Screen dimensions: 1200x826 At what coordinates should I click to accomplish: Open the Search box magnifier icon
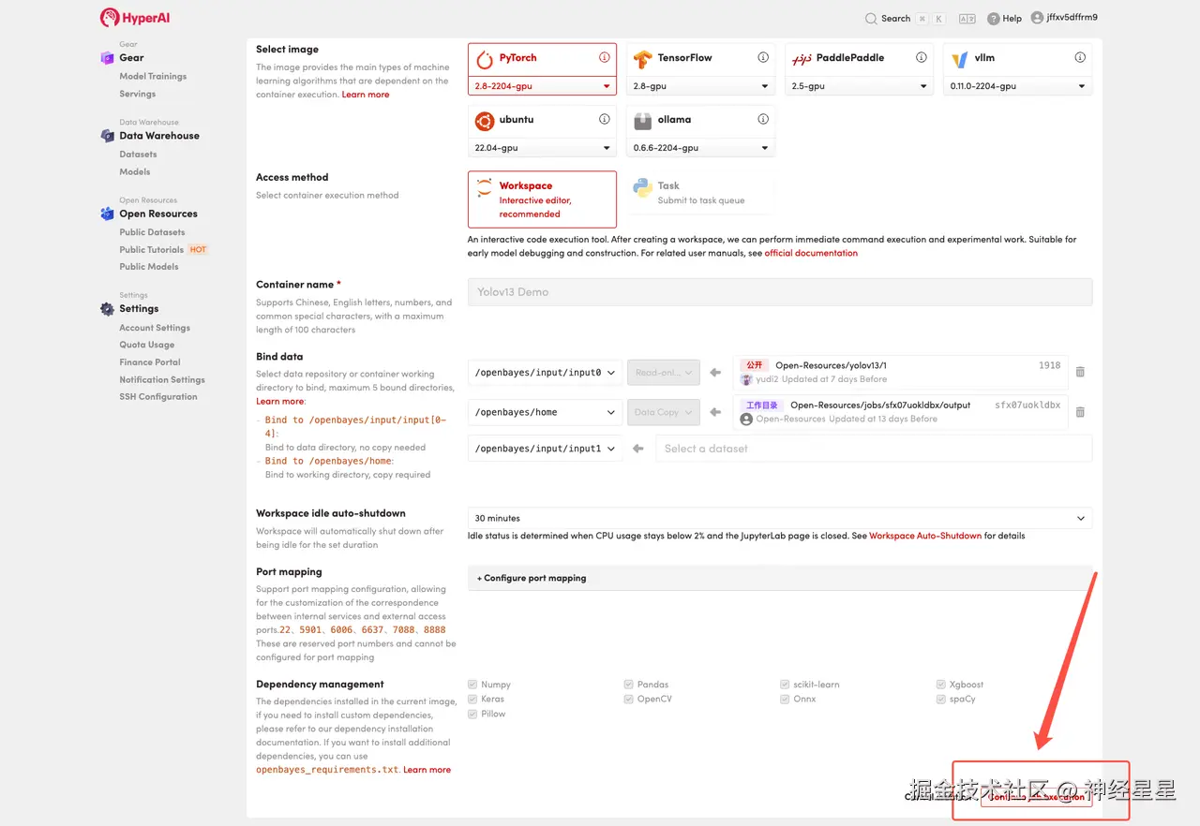[871, 19]
